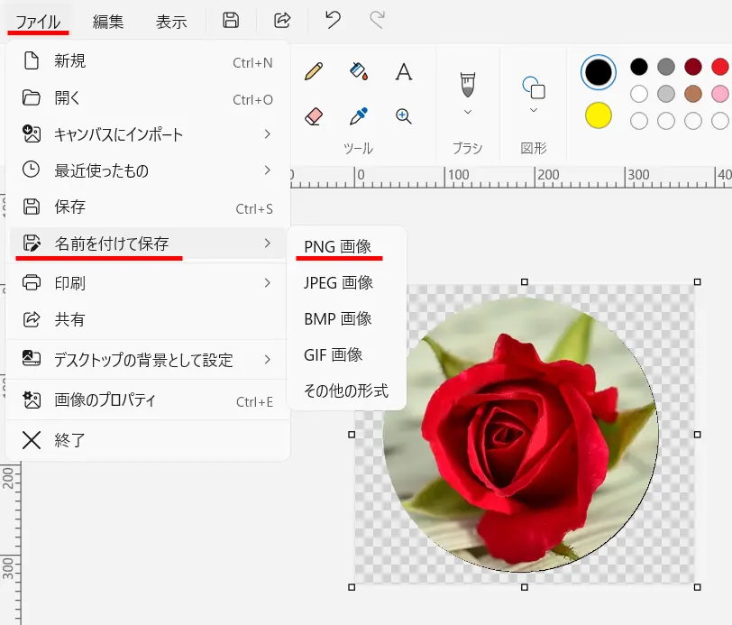Expand 名前を付けて保存 submenu arrow
The height and width of the screenshot is (625, 732).
268,244
